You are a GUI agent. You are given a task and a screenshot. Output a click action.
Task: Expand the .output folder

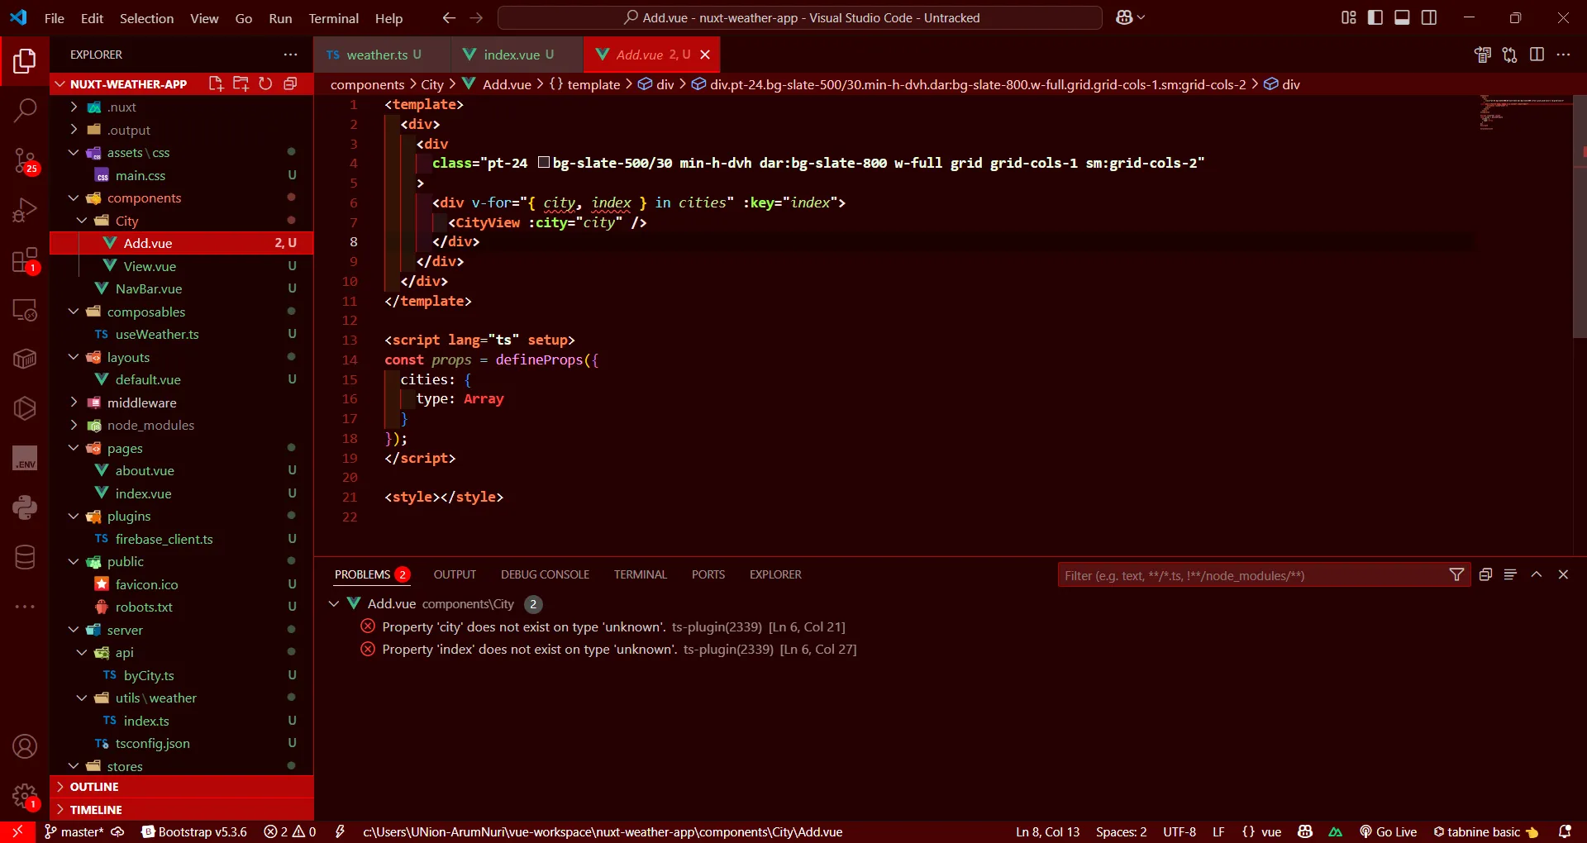pos(74,130)
